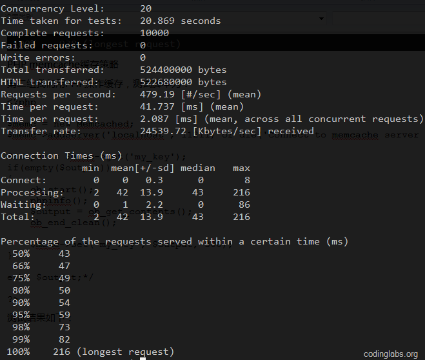Select the max value "216" in Processing row
The height and width of the screenshot is (360, 425).
pos(241,192)
